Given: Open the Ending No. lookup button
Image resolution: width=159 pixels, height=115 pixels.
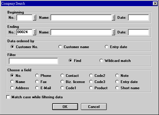Looking at the screenshot, I should 35,32.
